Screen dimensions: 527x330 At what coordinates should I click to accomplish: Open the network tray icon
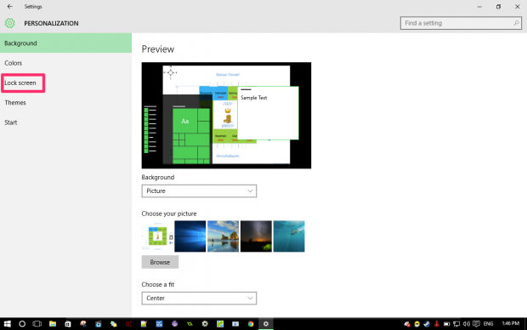pos(456,324)
